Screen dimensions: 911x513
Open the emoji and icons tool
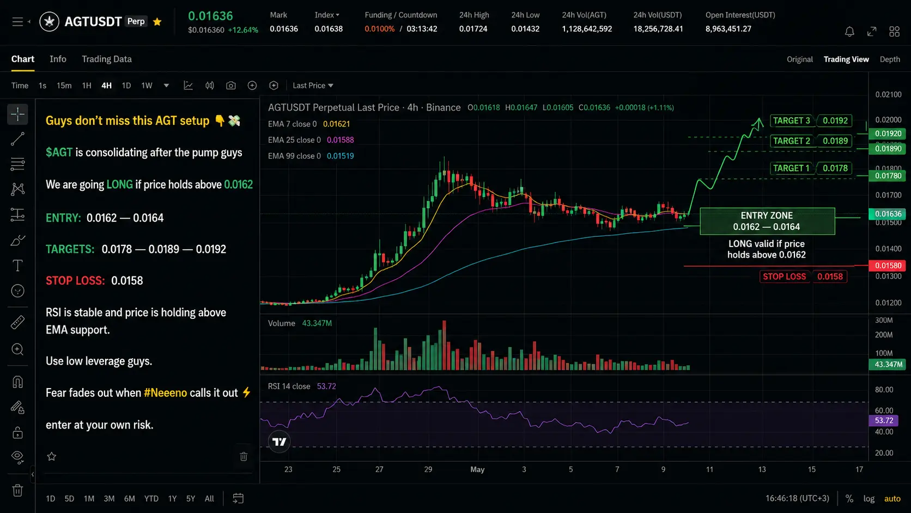tap(17, 291)
